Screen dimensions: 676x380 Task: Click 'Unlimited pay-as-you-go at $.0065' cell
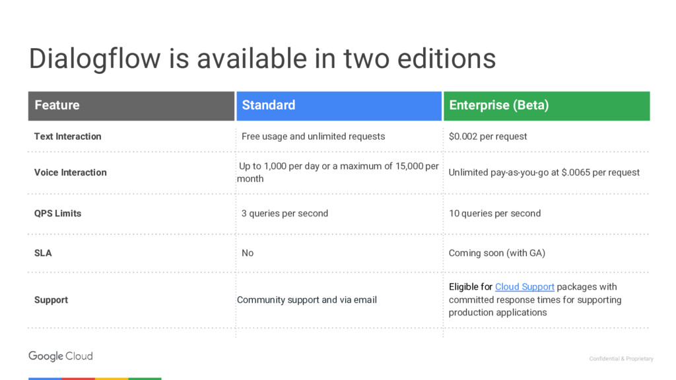544,172
